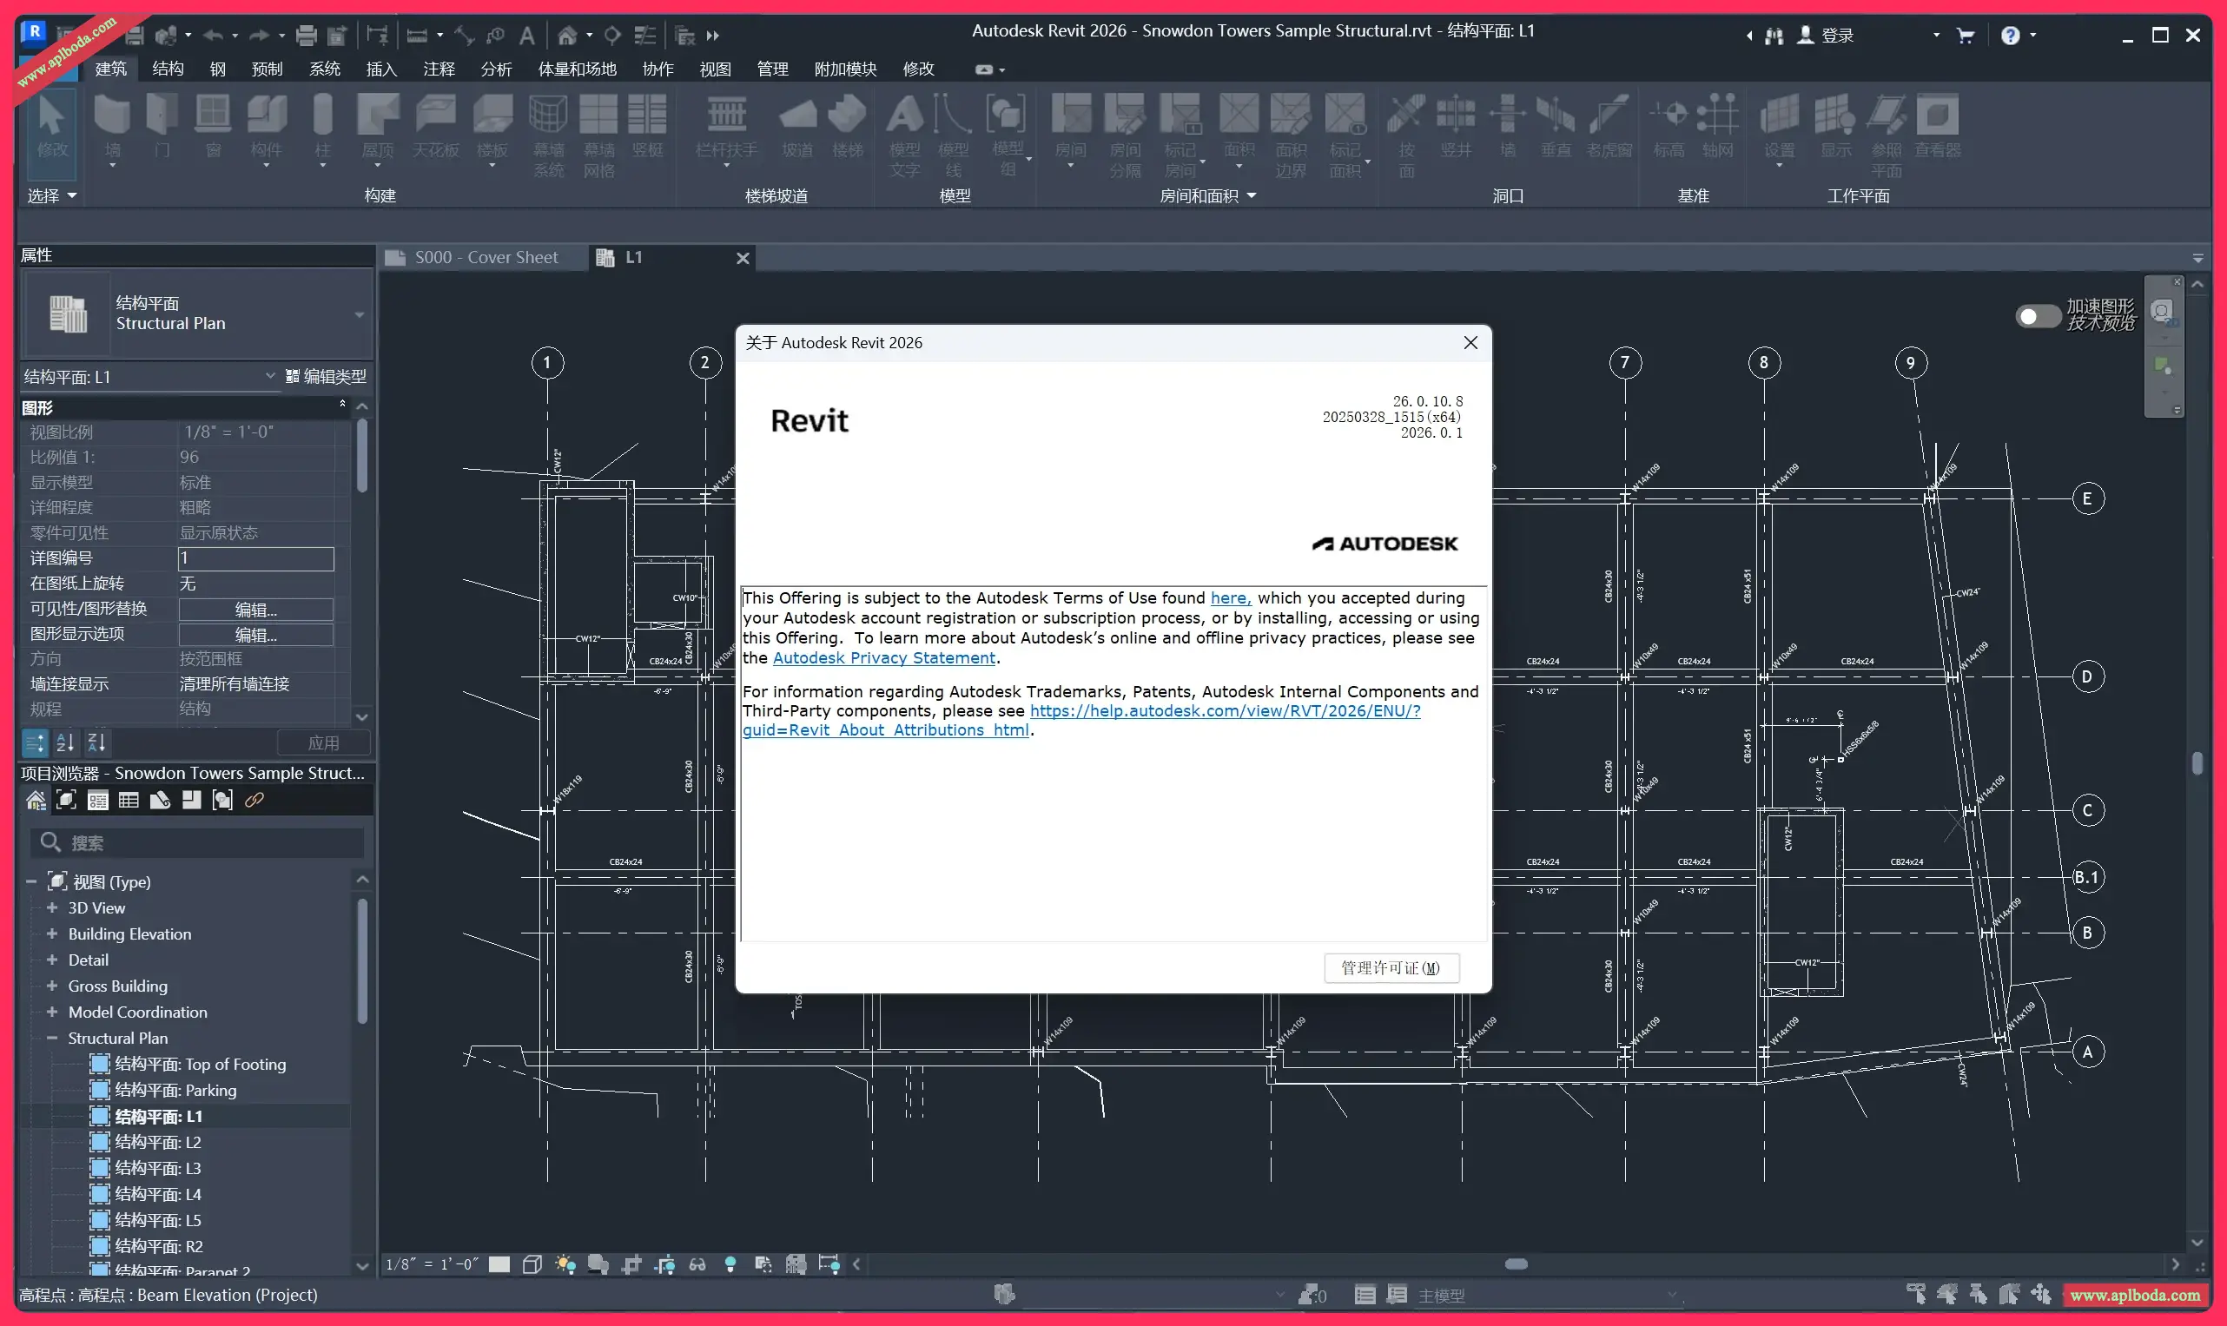Toggle the sort ascending button in properties
The image size is (2227, 1326).
tap(65, 742)
